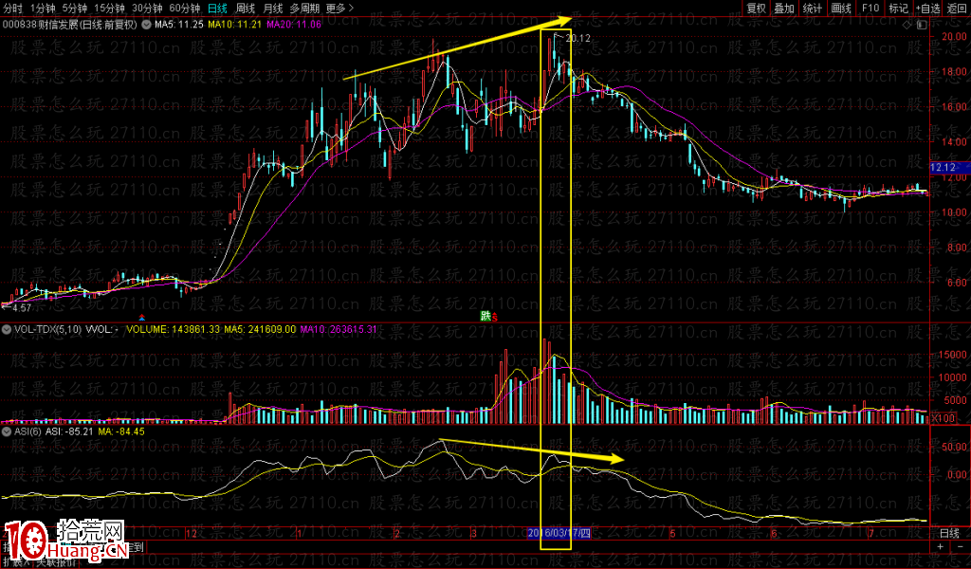This screenshot has height=569, width=971.
Task: Click the 关联报价 tab at bottom
Action: 56,562
